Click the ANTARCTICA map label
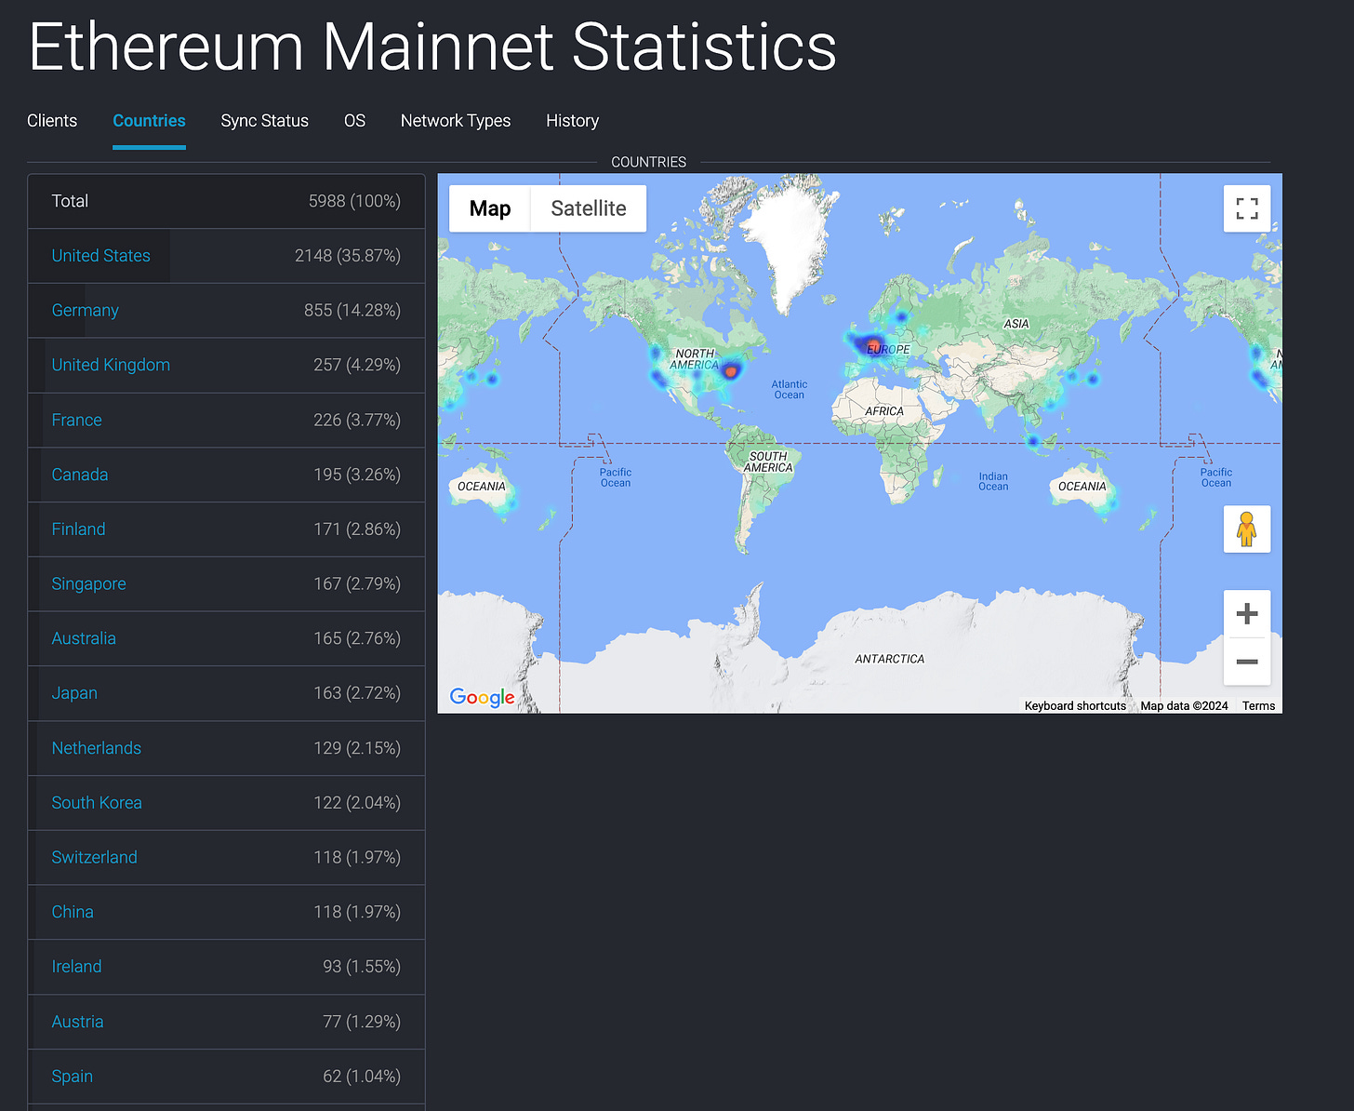Viewport: 1354px width, 1111px height. [x=890, y=659]
